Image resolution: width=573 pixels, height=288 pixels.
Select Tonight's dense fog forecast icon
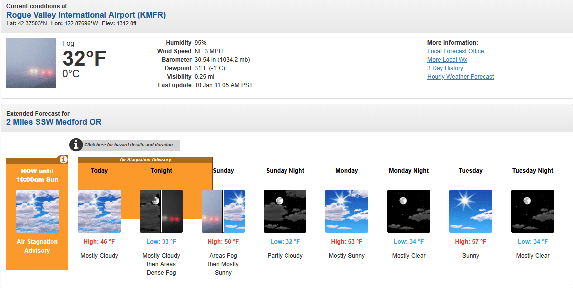click(161, 211)
